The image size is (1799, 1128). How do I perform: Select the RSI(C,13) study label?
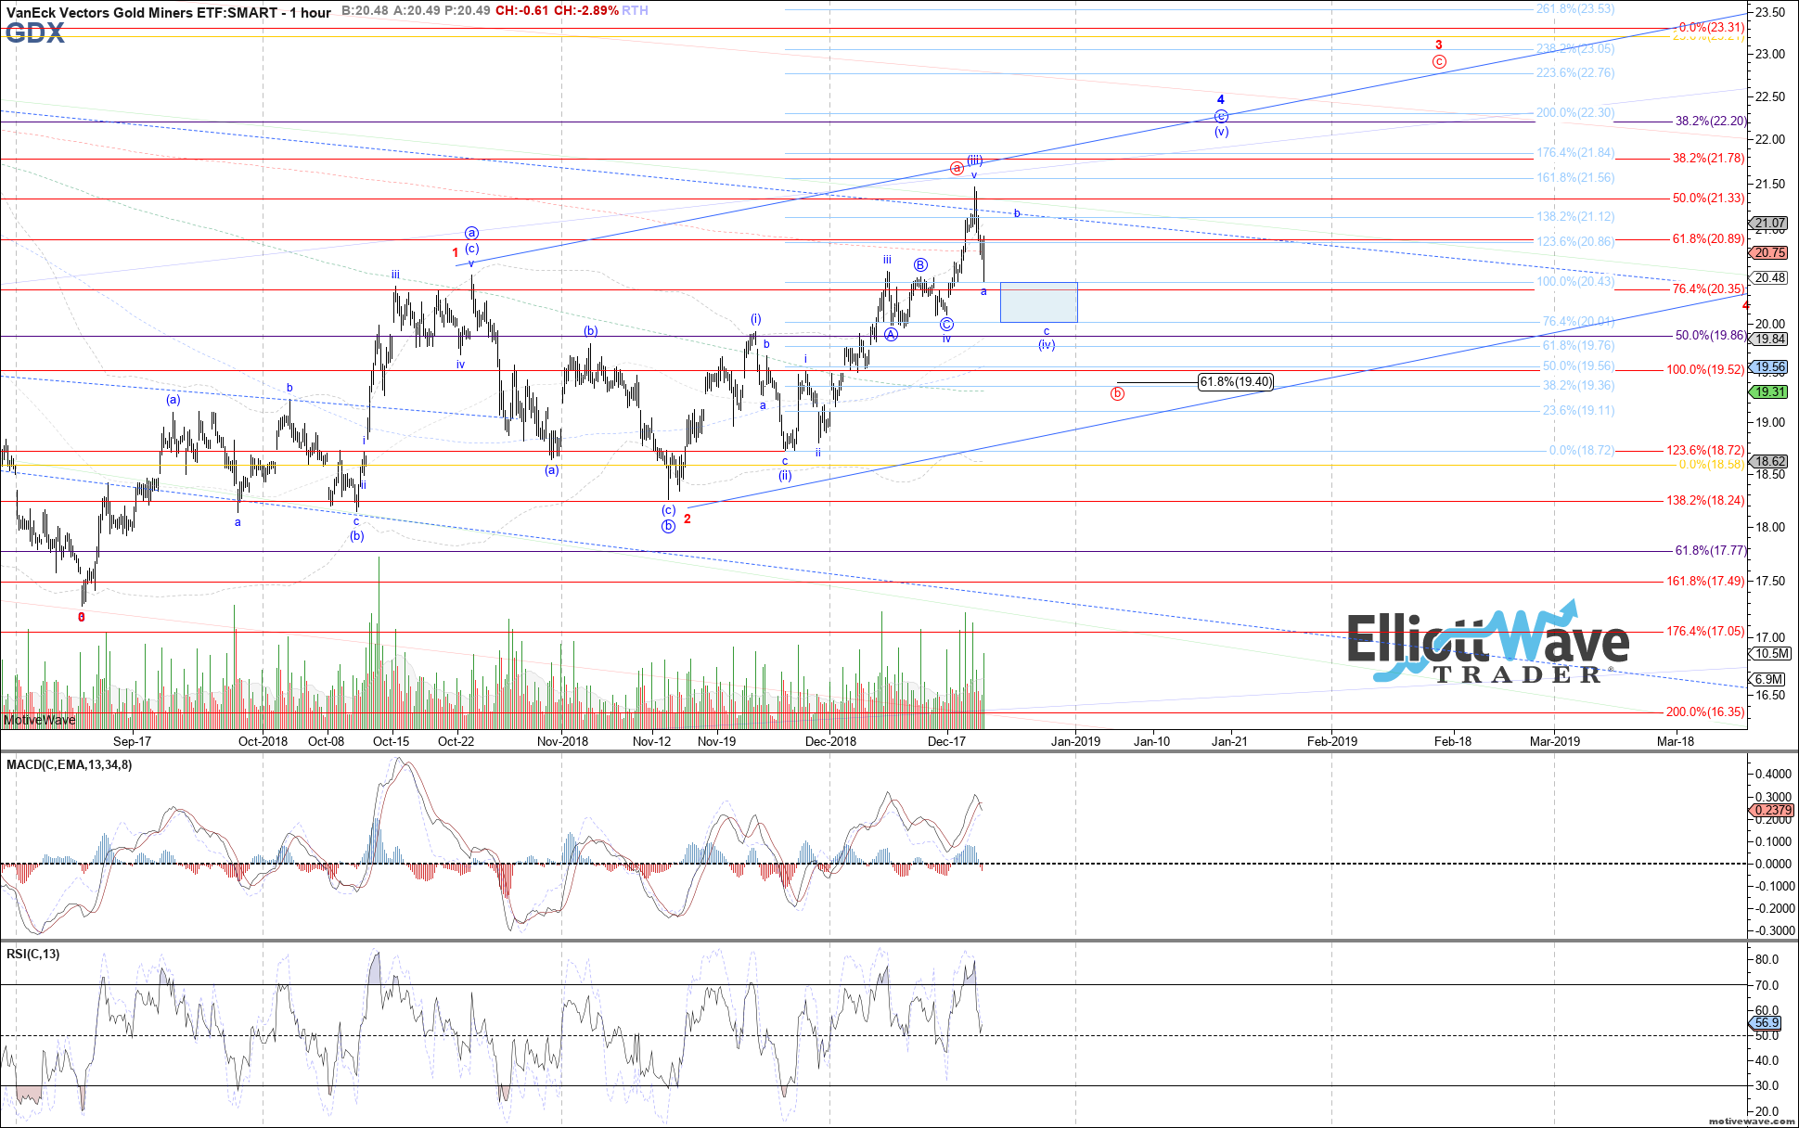pos(32,954)
